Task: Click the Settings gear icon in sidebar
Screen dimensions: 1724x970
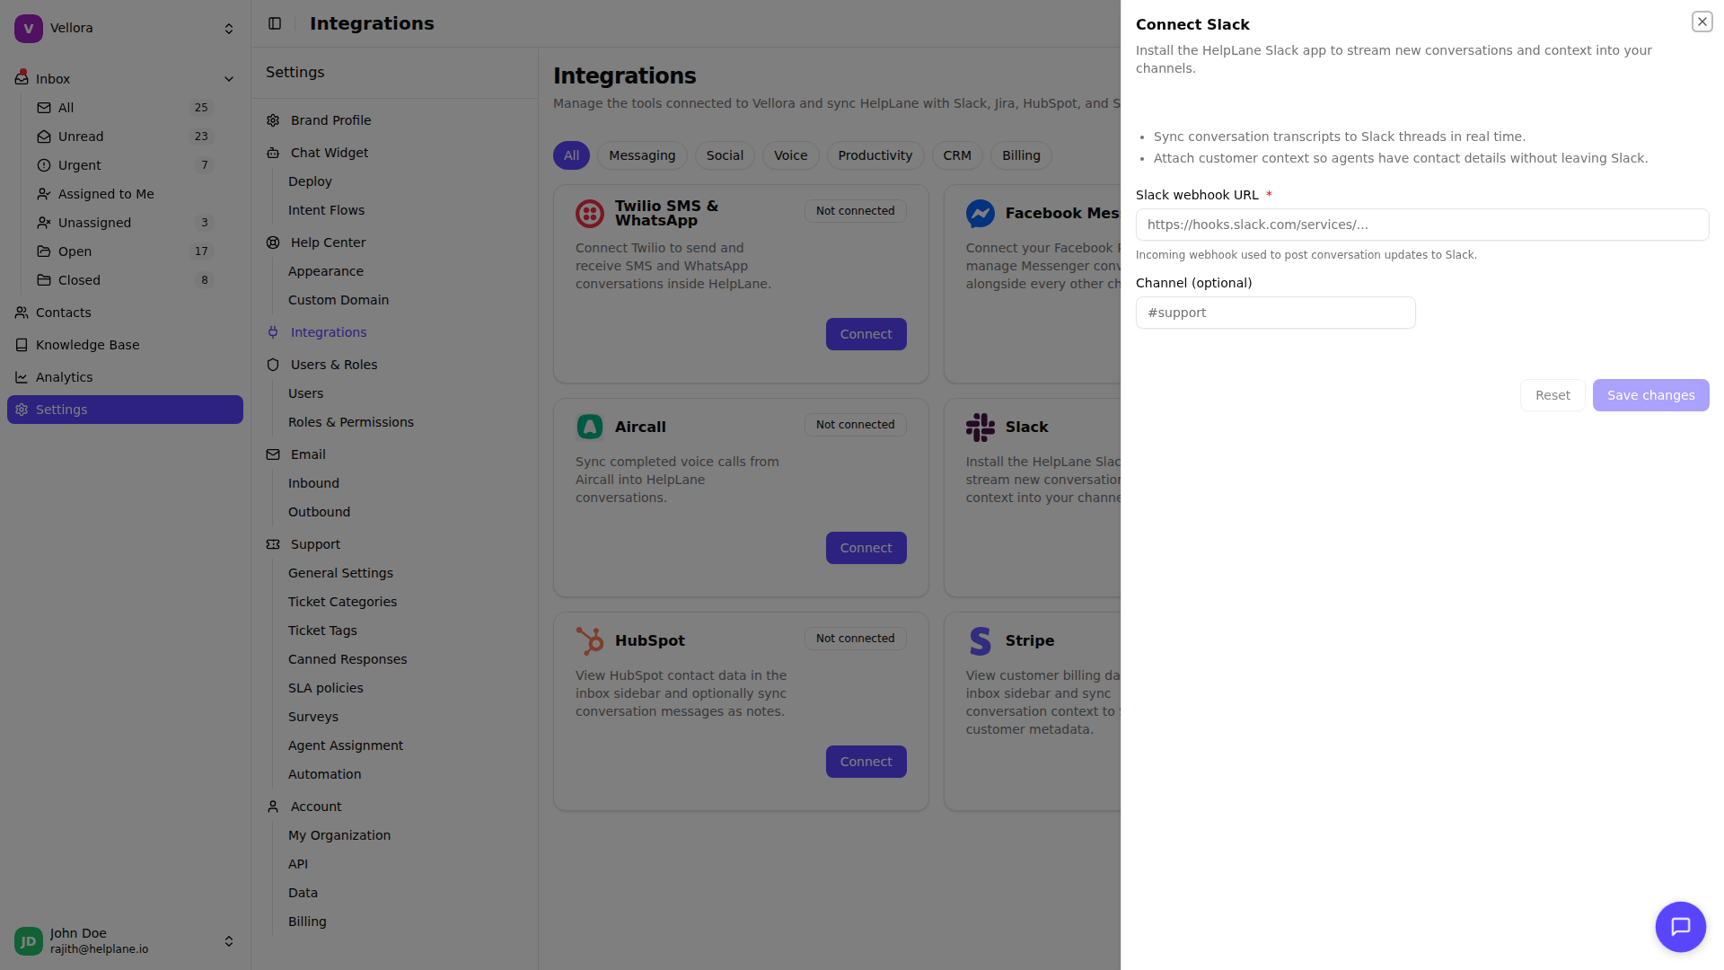Action: (22, 410)
